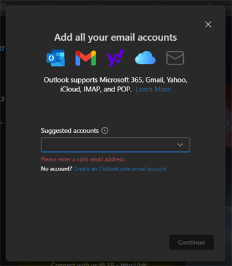Screen dimensions: 232x266
Task: Focus the email address input field
Action: [x=115, y=145]
